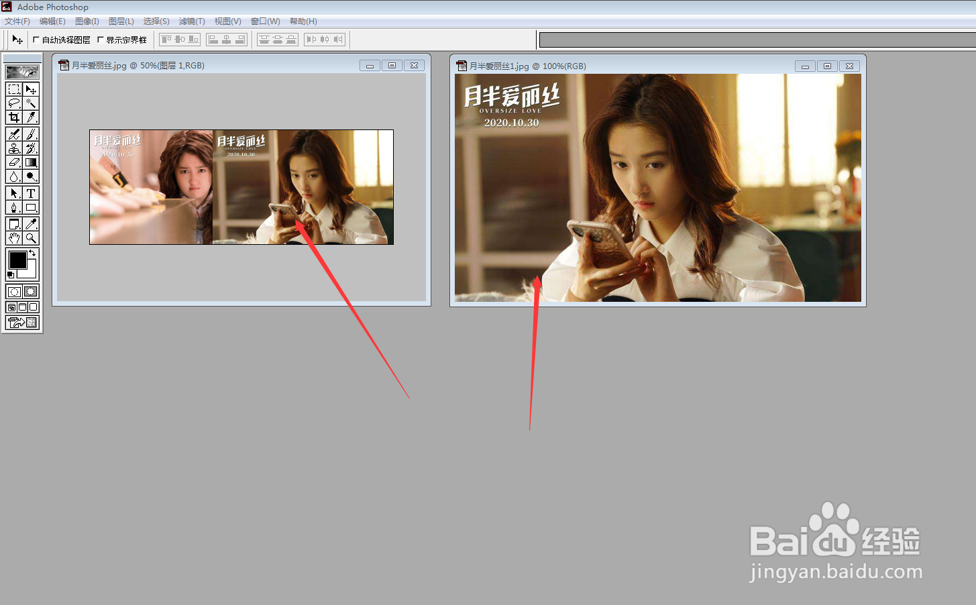Swap foreground and background colors
This screenshot has height=605, width=976.
point(32,253)
